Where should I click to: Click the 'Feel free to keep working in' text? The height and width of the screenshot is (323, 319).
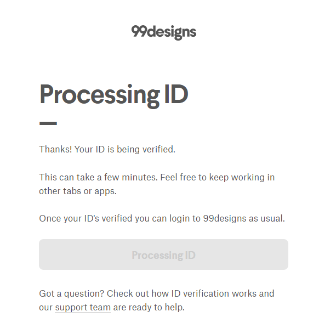pos(218,177)
